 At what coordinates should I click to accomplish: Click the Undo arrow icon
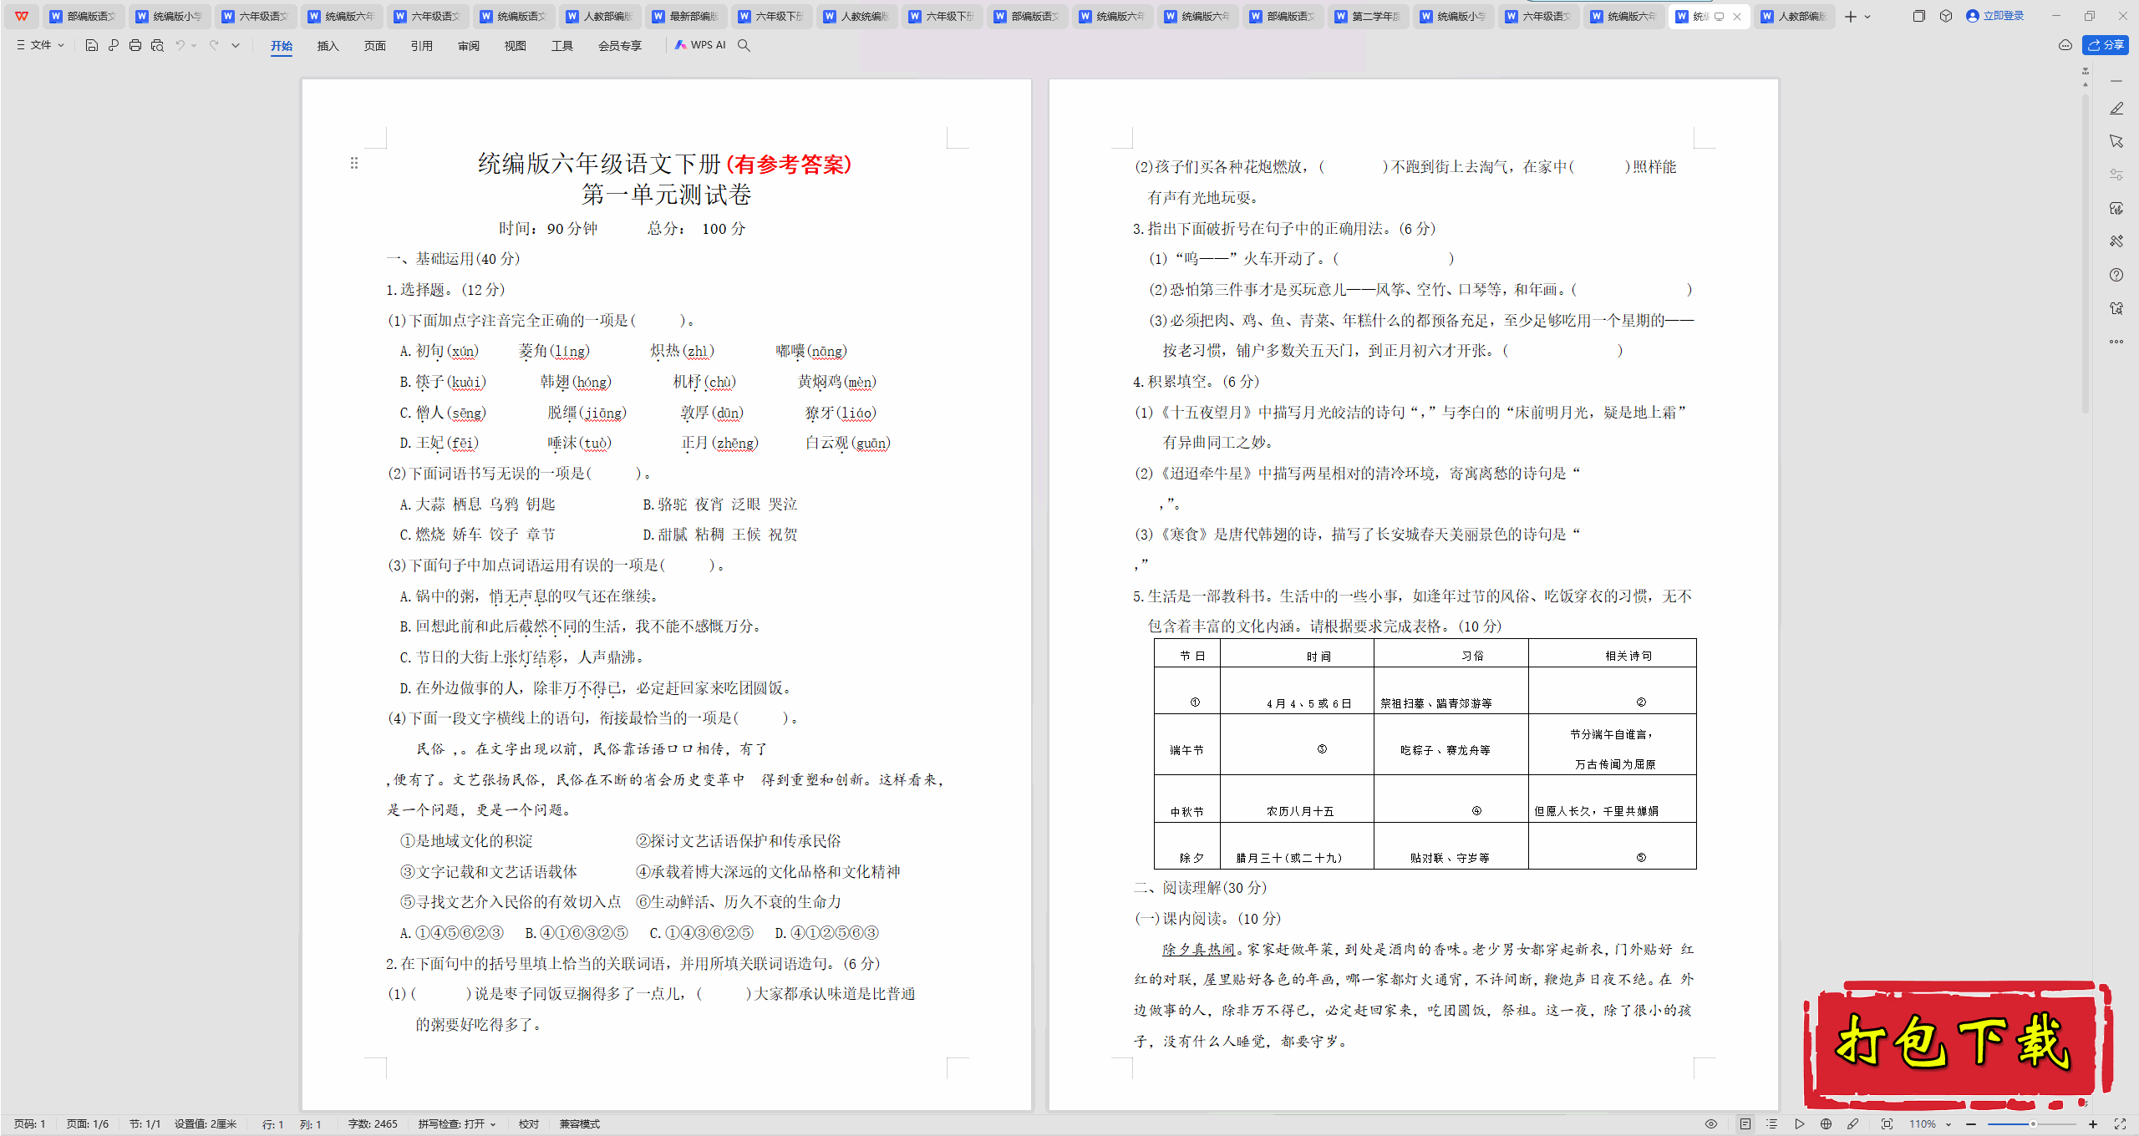pos(180,45)
